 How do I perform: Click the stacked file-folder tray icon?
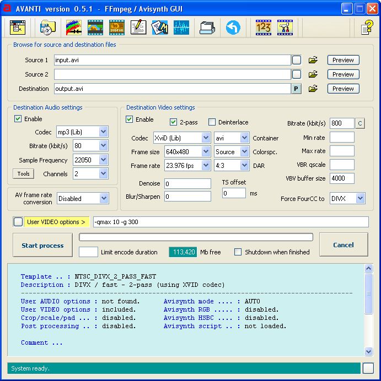point(207,28)
